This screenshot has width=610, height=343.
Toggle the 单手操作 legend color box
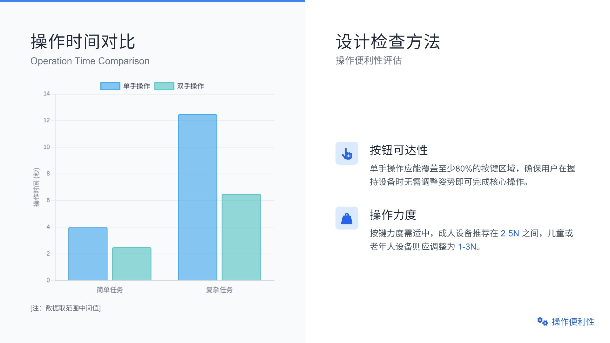pyautogui.click(x=110, y=86)
